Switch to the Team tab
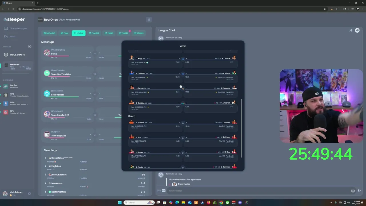 pos(64,33)
